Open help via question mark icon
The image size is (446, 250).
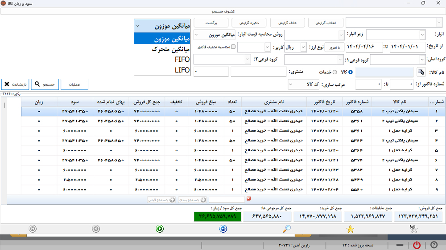coord(434,245)
